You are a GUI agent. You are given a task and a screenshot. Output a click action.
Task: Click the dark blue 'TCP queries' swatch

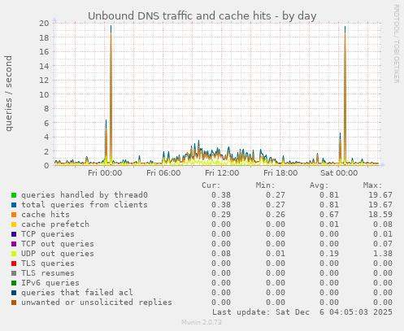pos(14,234)
